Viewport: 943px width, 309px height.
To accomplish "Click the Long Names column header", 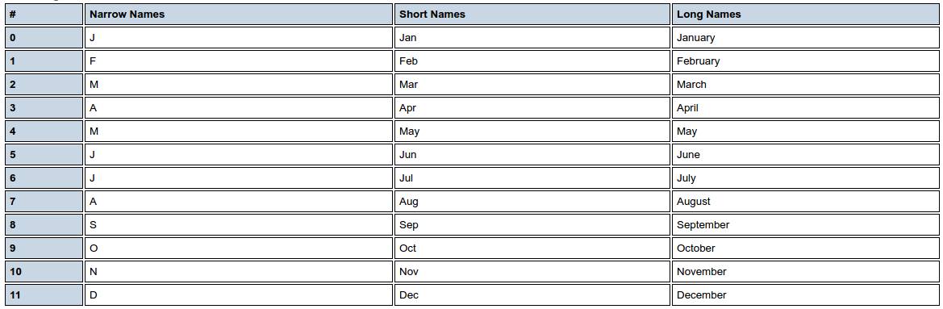I will click(805, 15).
